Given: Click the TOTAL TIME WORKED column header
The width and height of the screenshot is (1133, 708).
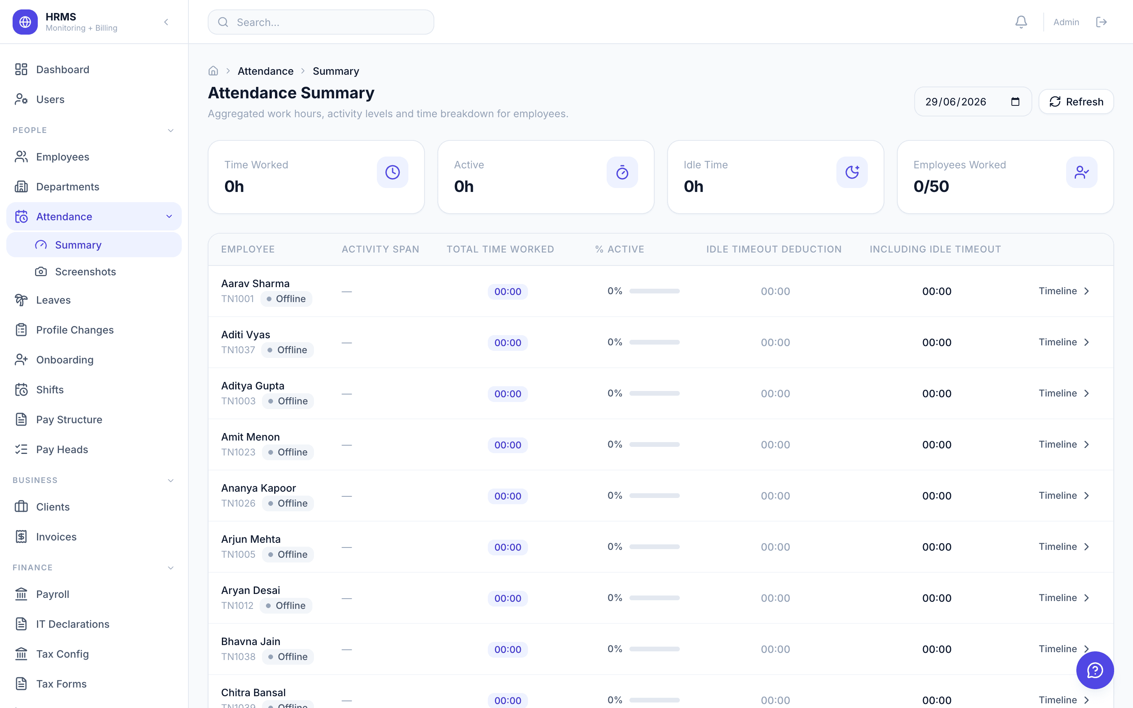Looking at the screenshot, I should pyautogui.click(x=500, y=249).
